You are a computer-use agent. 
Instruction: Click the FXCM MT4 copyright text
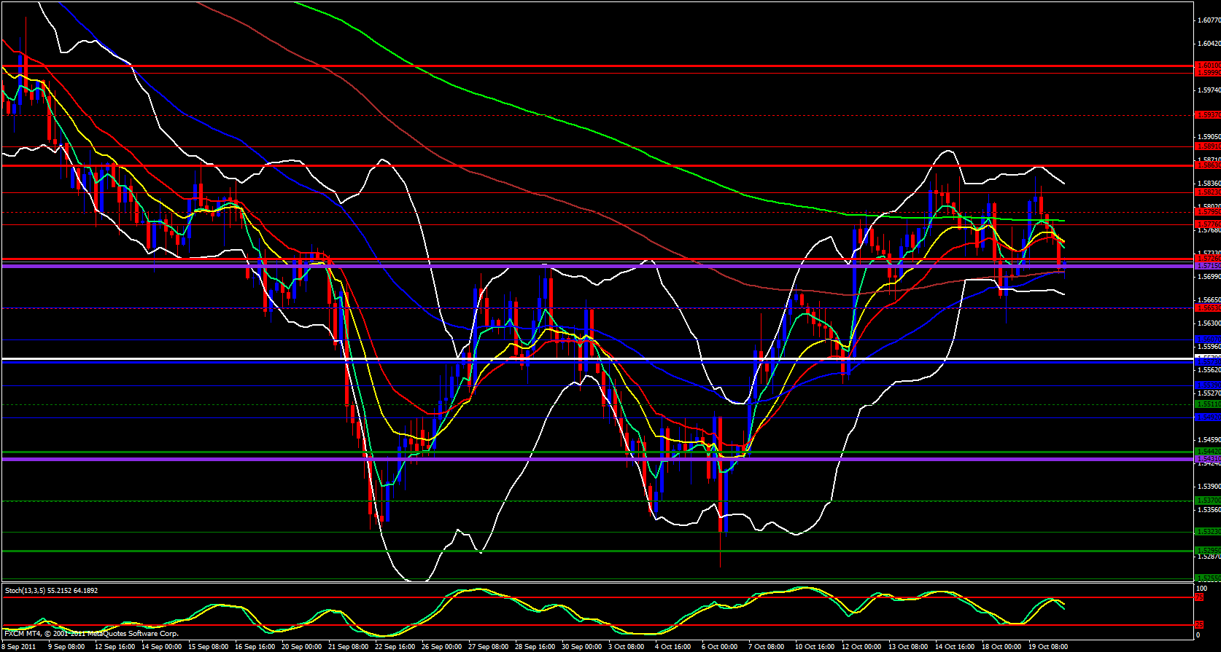[x=91, y=634]
